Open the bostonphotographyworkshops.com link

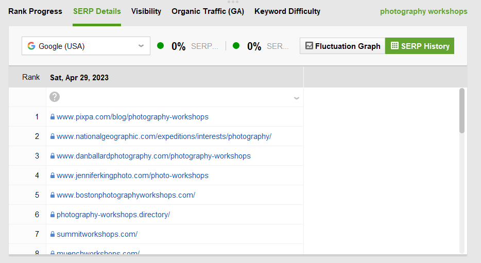(126, 195)
